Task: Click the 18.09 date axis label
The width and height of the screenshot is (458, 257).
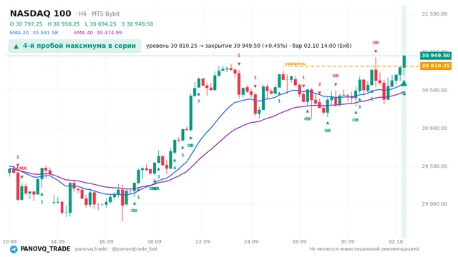Action: point(155,241)
